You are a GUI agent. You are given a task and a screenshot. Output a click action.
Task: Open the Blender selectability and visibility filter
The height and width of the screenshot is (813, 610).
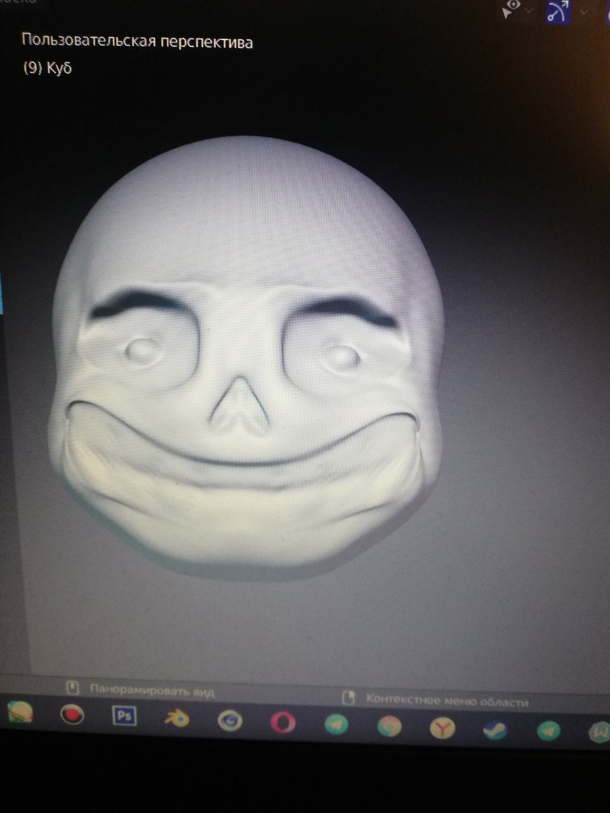(x=510, y=9)
